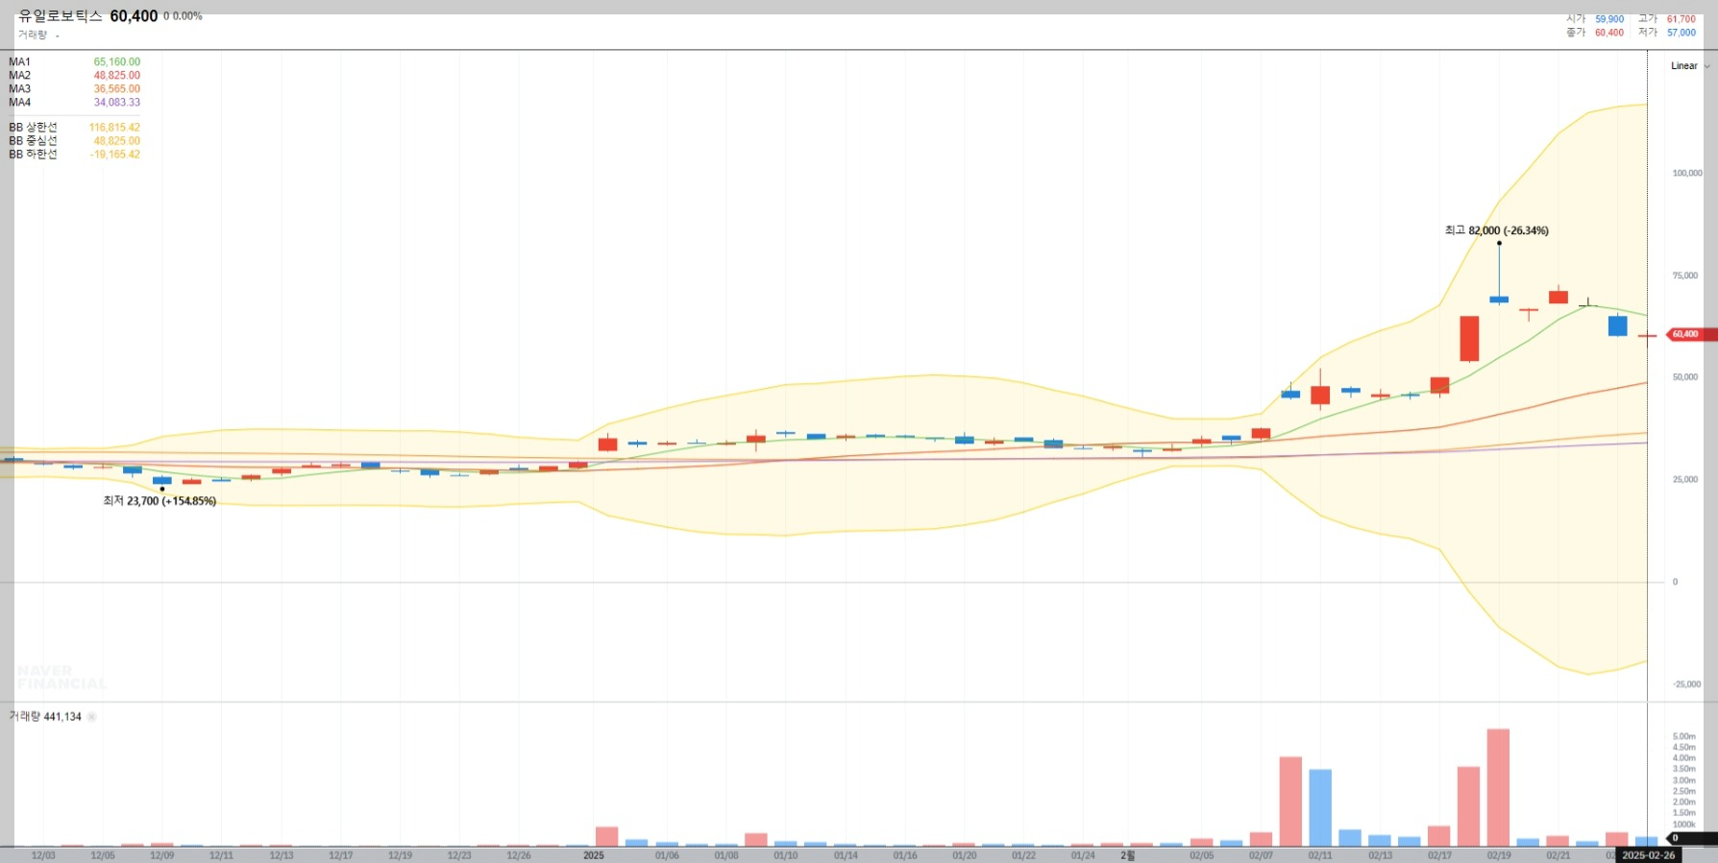
Task: Click the 최고 82,000 (-26.34%) annotation
Action: point(1496,230)
